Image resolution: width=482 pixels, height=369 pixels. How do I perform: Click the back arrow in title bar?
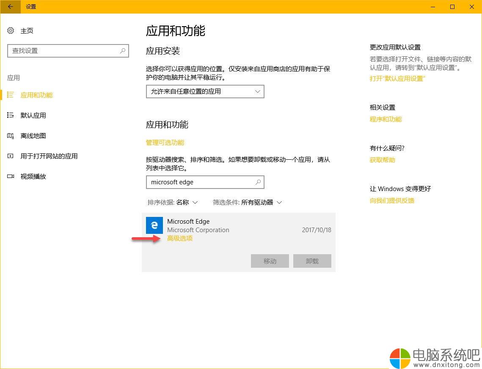(10, 6)
